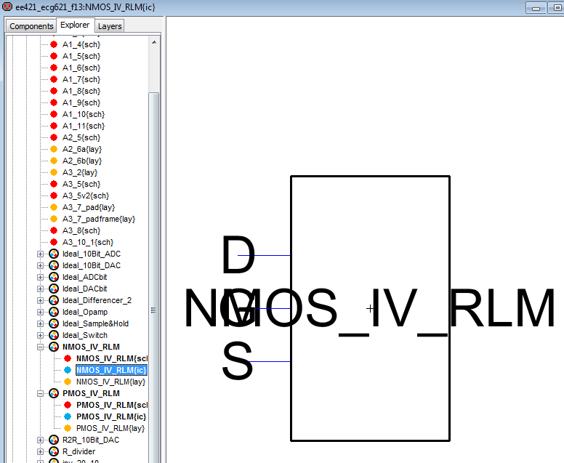Screen dimensions: 564x463
Task: Click the red schematic icon for A1_6{sch}
Action: pos(54,68)
